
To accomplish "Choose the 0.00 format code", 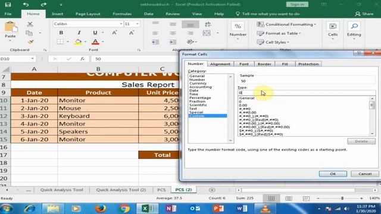I will (243, 105).
